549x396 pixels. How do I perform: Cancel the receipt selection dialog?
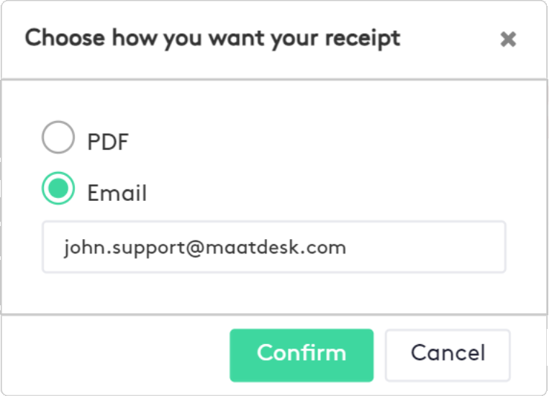448,355
